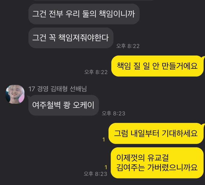
Task: Click the 오후 8:22 timestamp beside yellow bubble
Action: 96,72
